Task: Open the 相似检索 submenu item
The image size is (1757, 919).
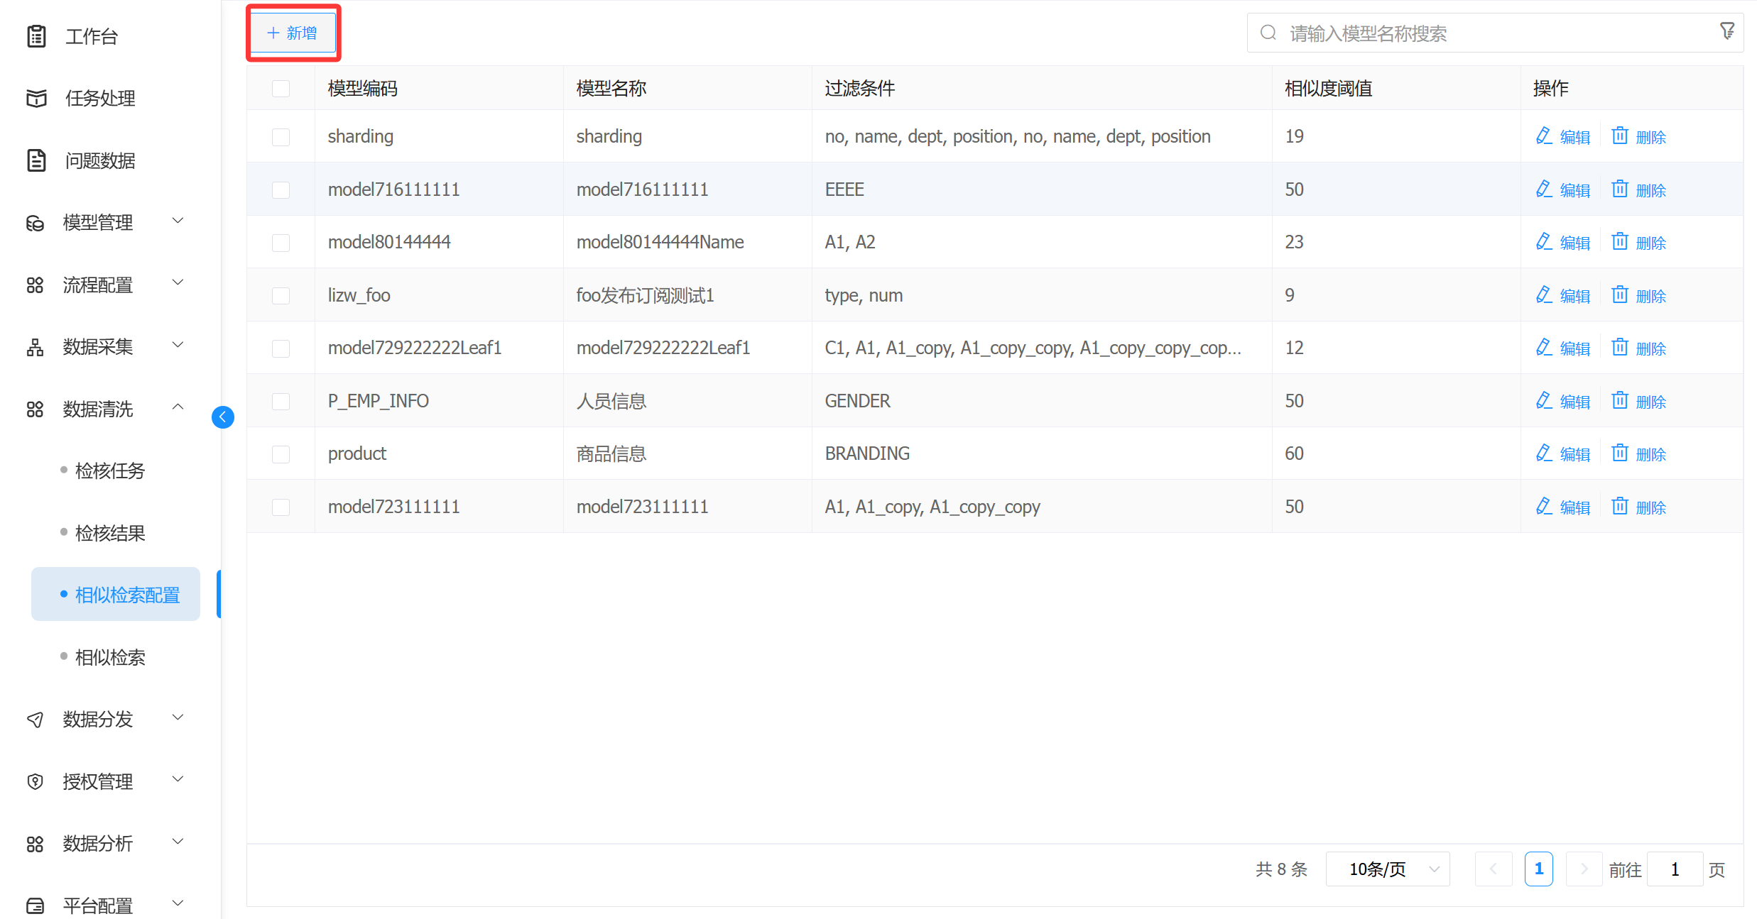Action: point(110,657)
